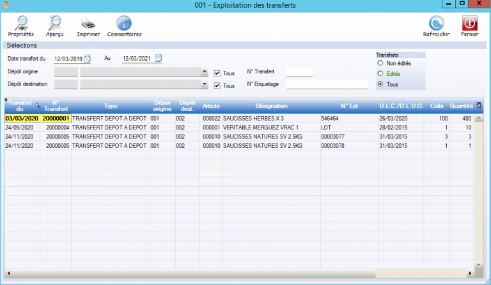The image size is (491, 285).
Task: Click the red Fermer icon
Action: pos(469,24)
